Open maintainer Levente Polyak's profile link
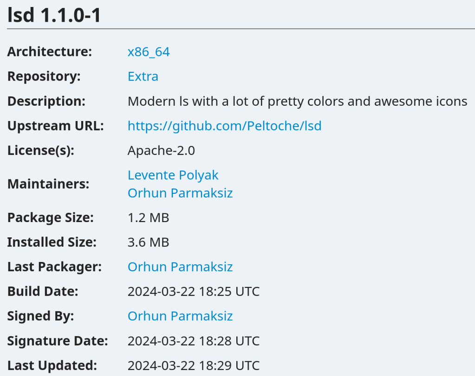 point(173,175)
